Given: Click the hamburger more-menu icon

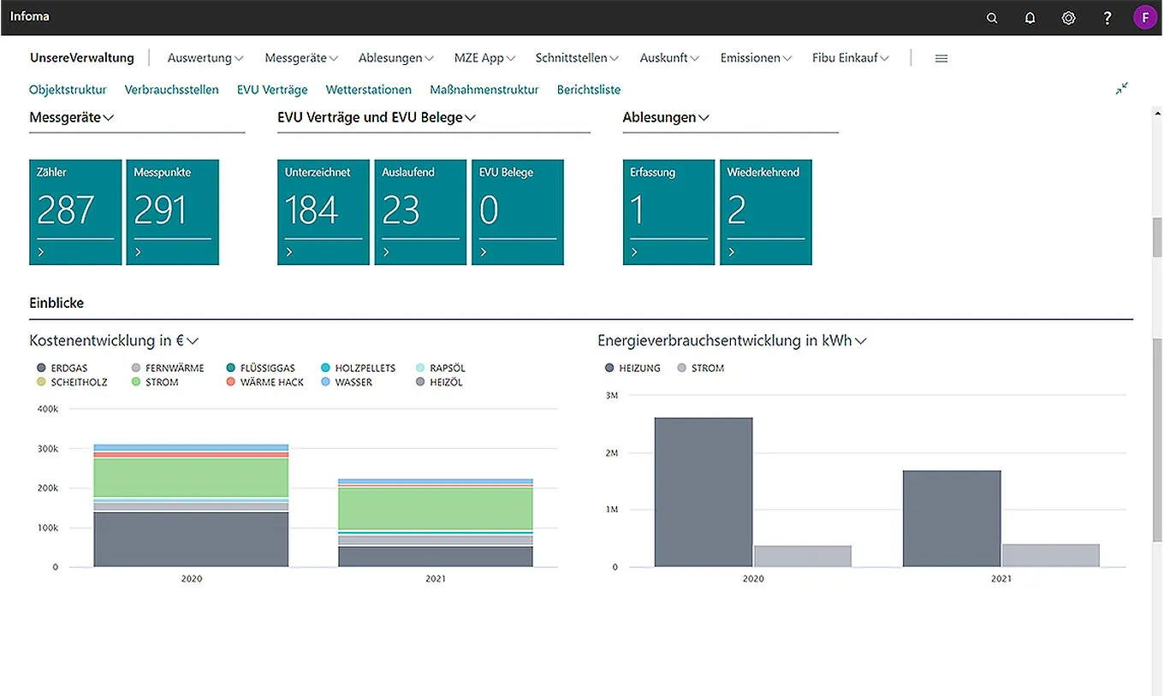Looking at the screenshot, I should click(941, 58).
